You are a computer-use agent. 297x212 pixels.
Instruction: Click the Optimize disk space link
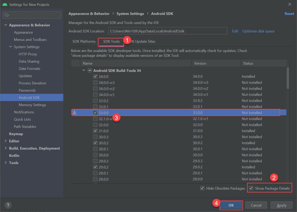[258, 31]
